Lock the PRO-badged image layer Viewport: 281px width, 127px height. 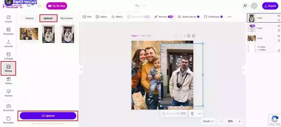tap(279, 30)
